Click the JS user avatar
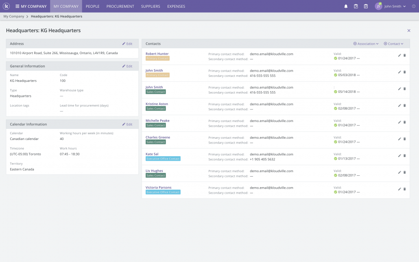 tap(378, 6)
